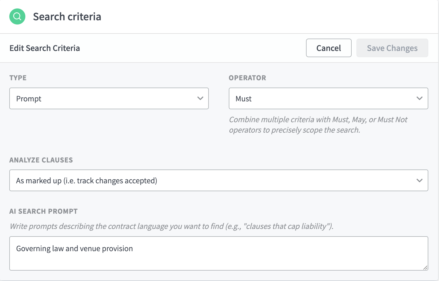The width and height of the screenshot is (439, 281).
Task: Click the chevron on the Analyze Clauses selector
Action: pos(420,180)
